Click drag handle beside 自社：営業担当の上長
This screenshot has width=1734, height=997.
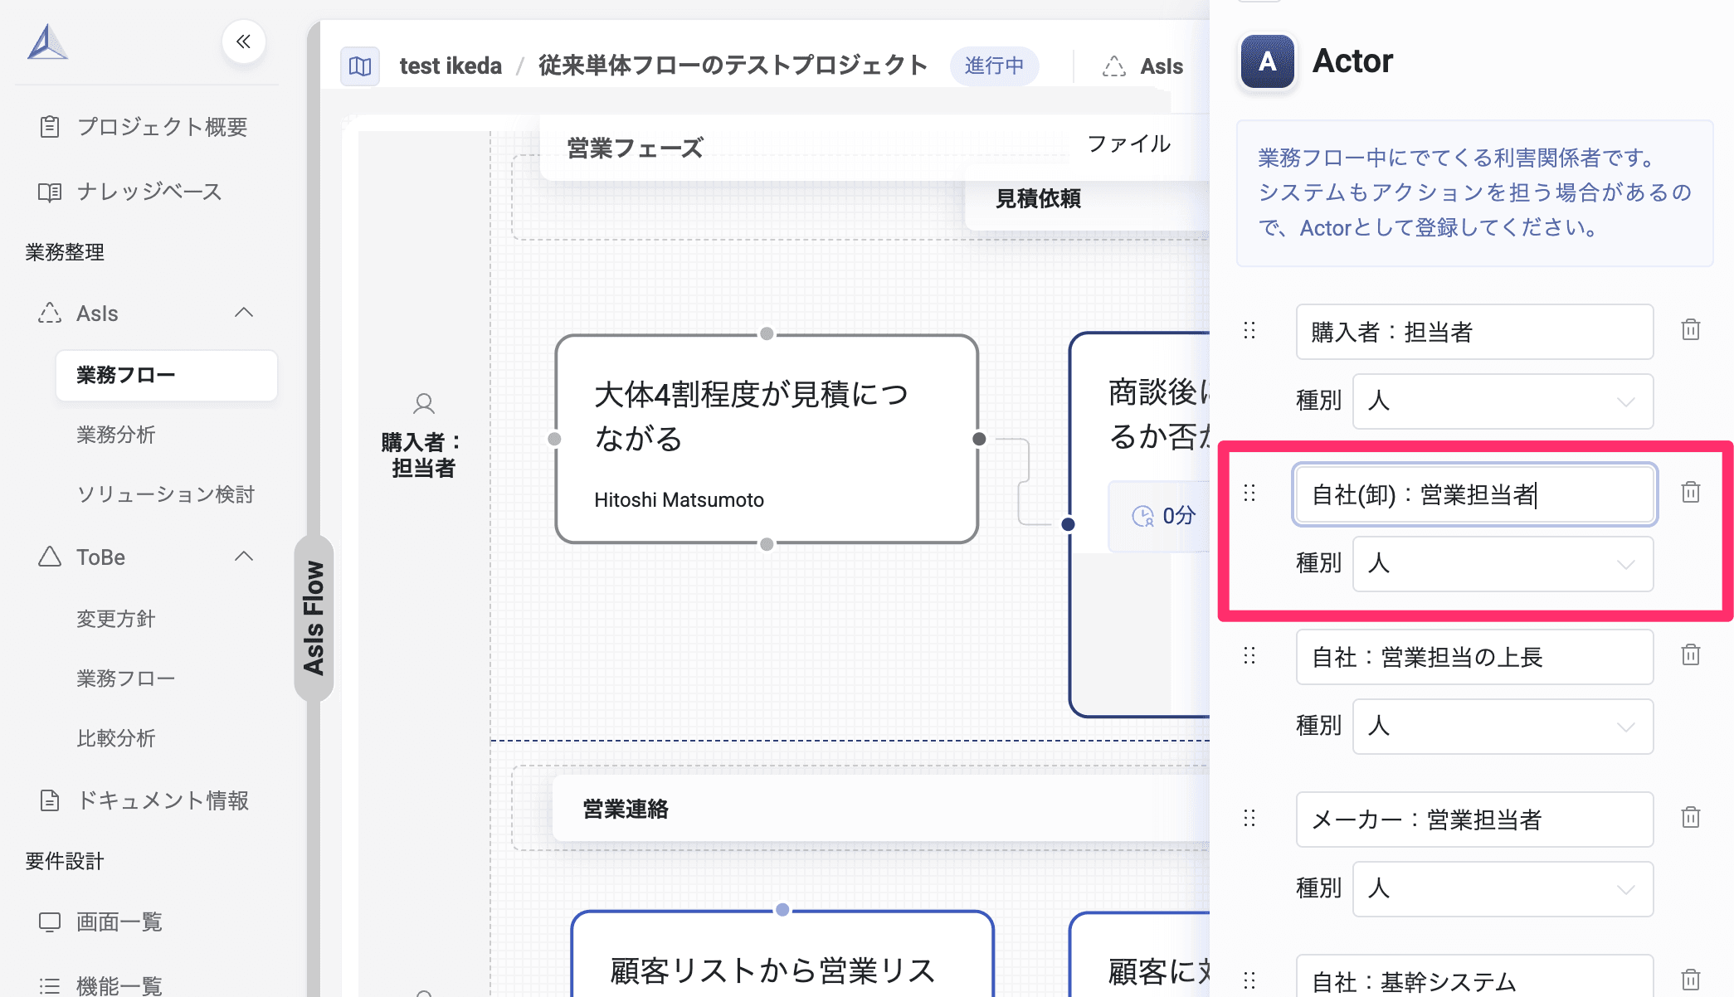1249,656
